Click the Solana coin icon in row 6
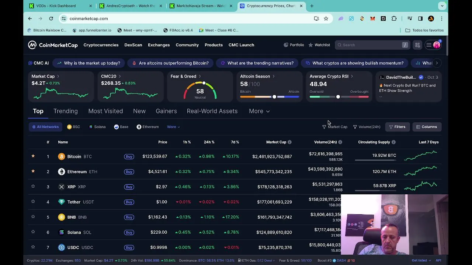 (x=62, y=232)
